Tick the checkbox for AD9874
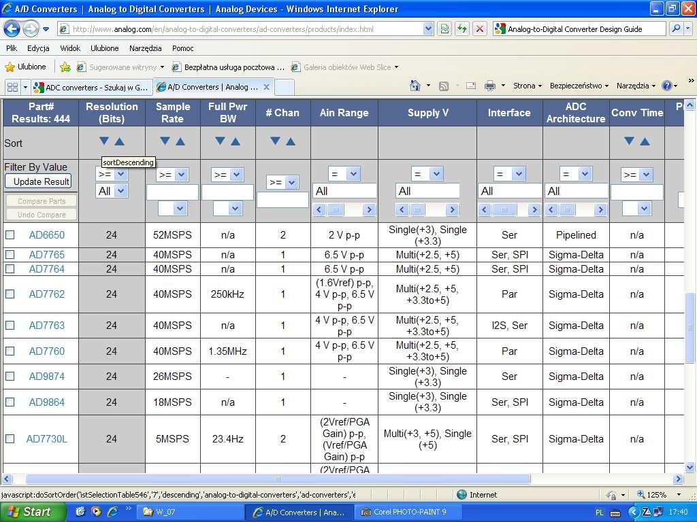 coord(10,377)
